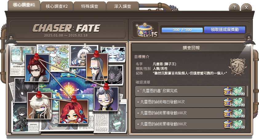Screen dimensions: 259x139
Task: Switch to 特殊調查 tab
Action: point(90,6)
